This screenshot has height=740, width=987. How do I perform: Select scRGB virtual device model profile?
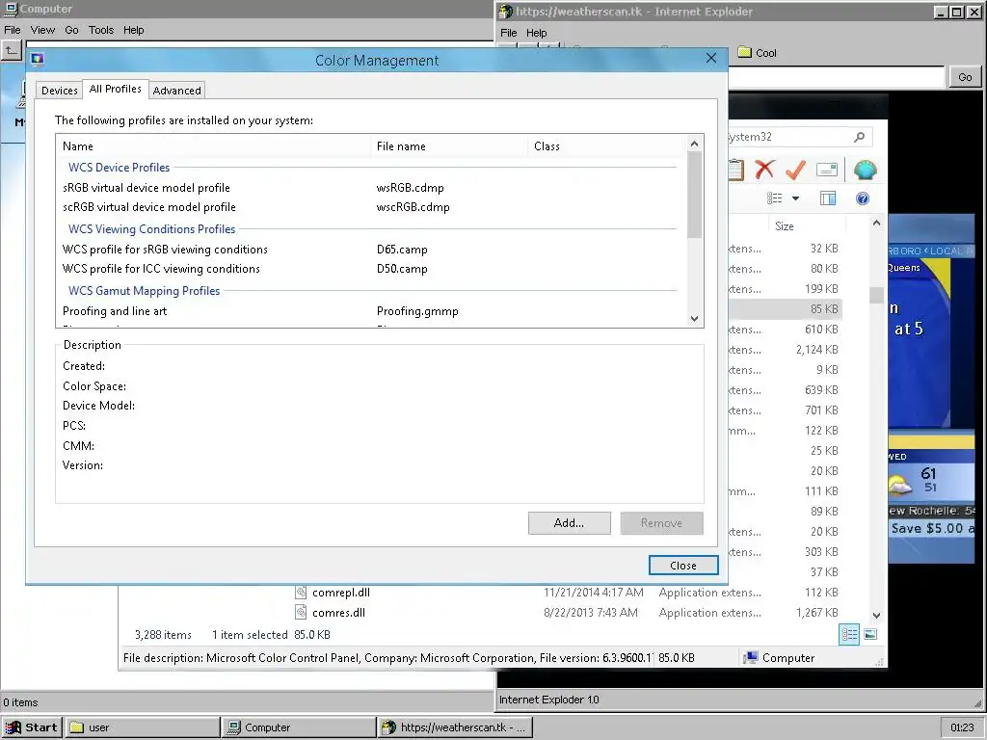click(369, 207)
